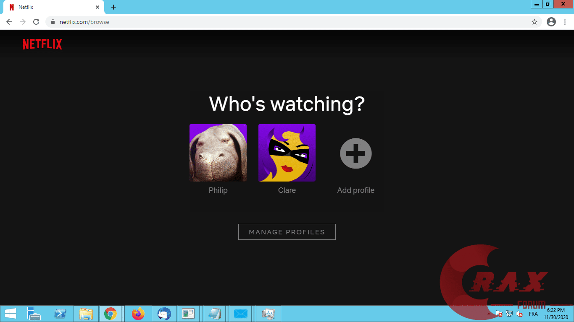Click the "Who's watching?" heading
The width and height of the screenshot is (574, 322).
[x=287, y=104]
